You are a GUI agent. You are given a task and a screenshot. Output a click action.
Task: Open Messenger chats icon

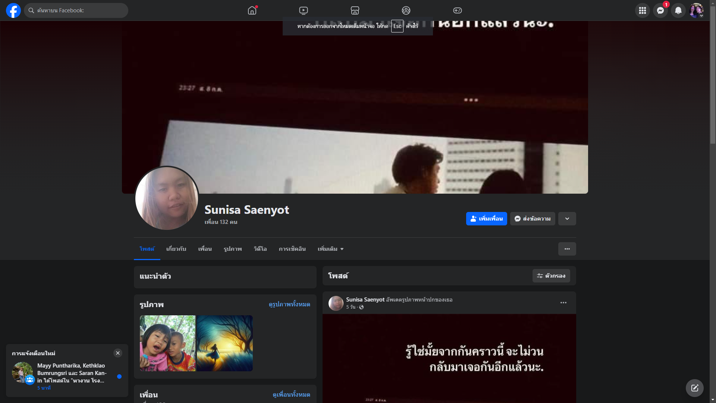click(x=660, y=10)
